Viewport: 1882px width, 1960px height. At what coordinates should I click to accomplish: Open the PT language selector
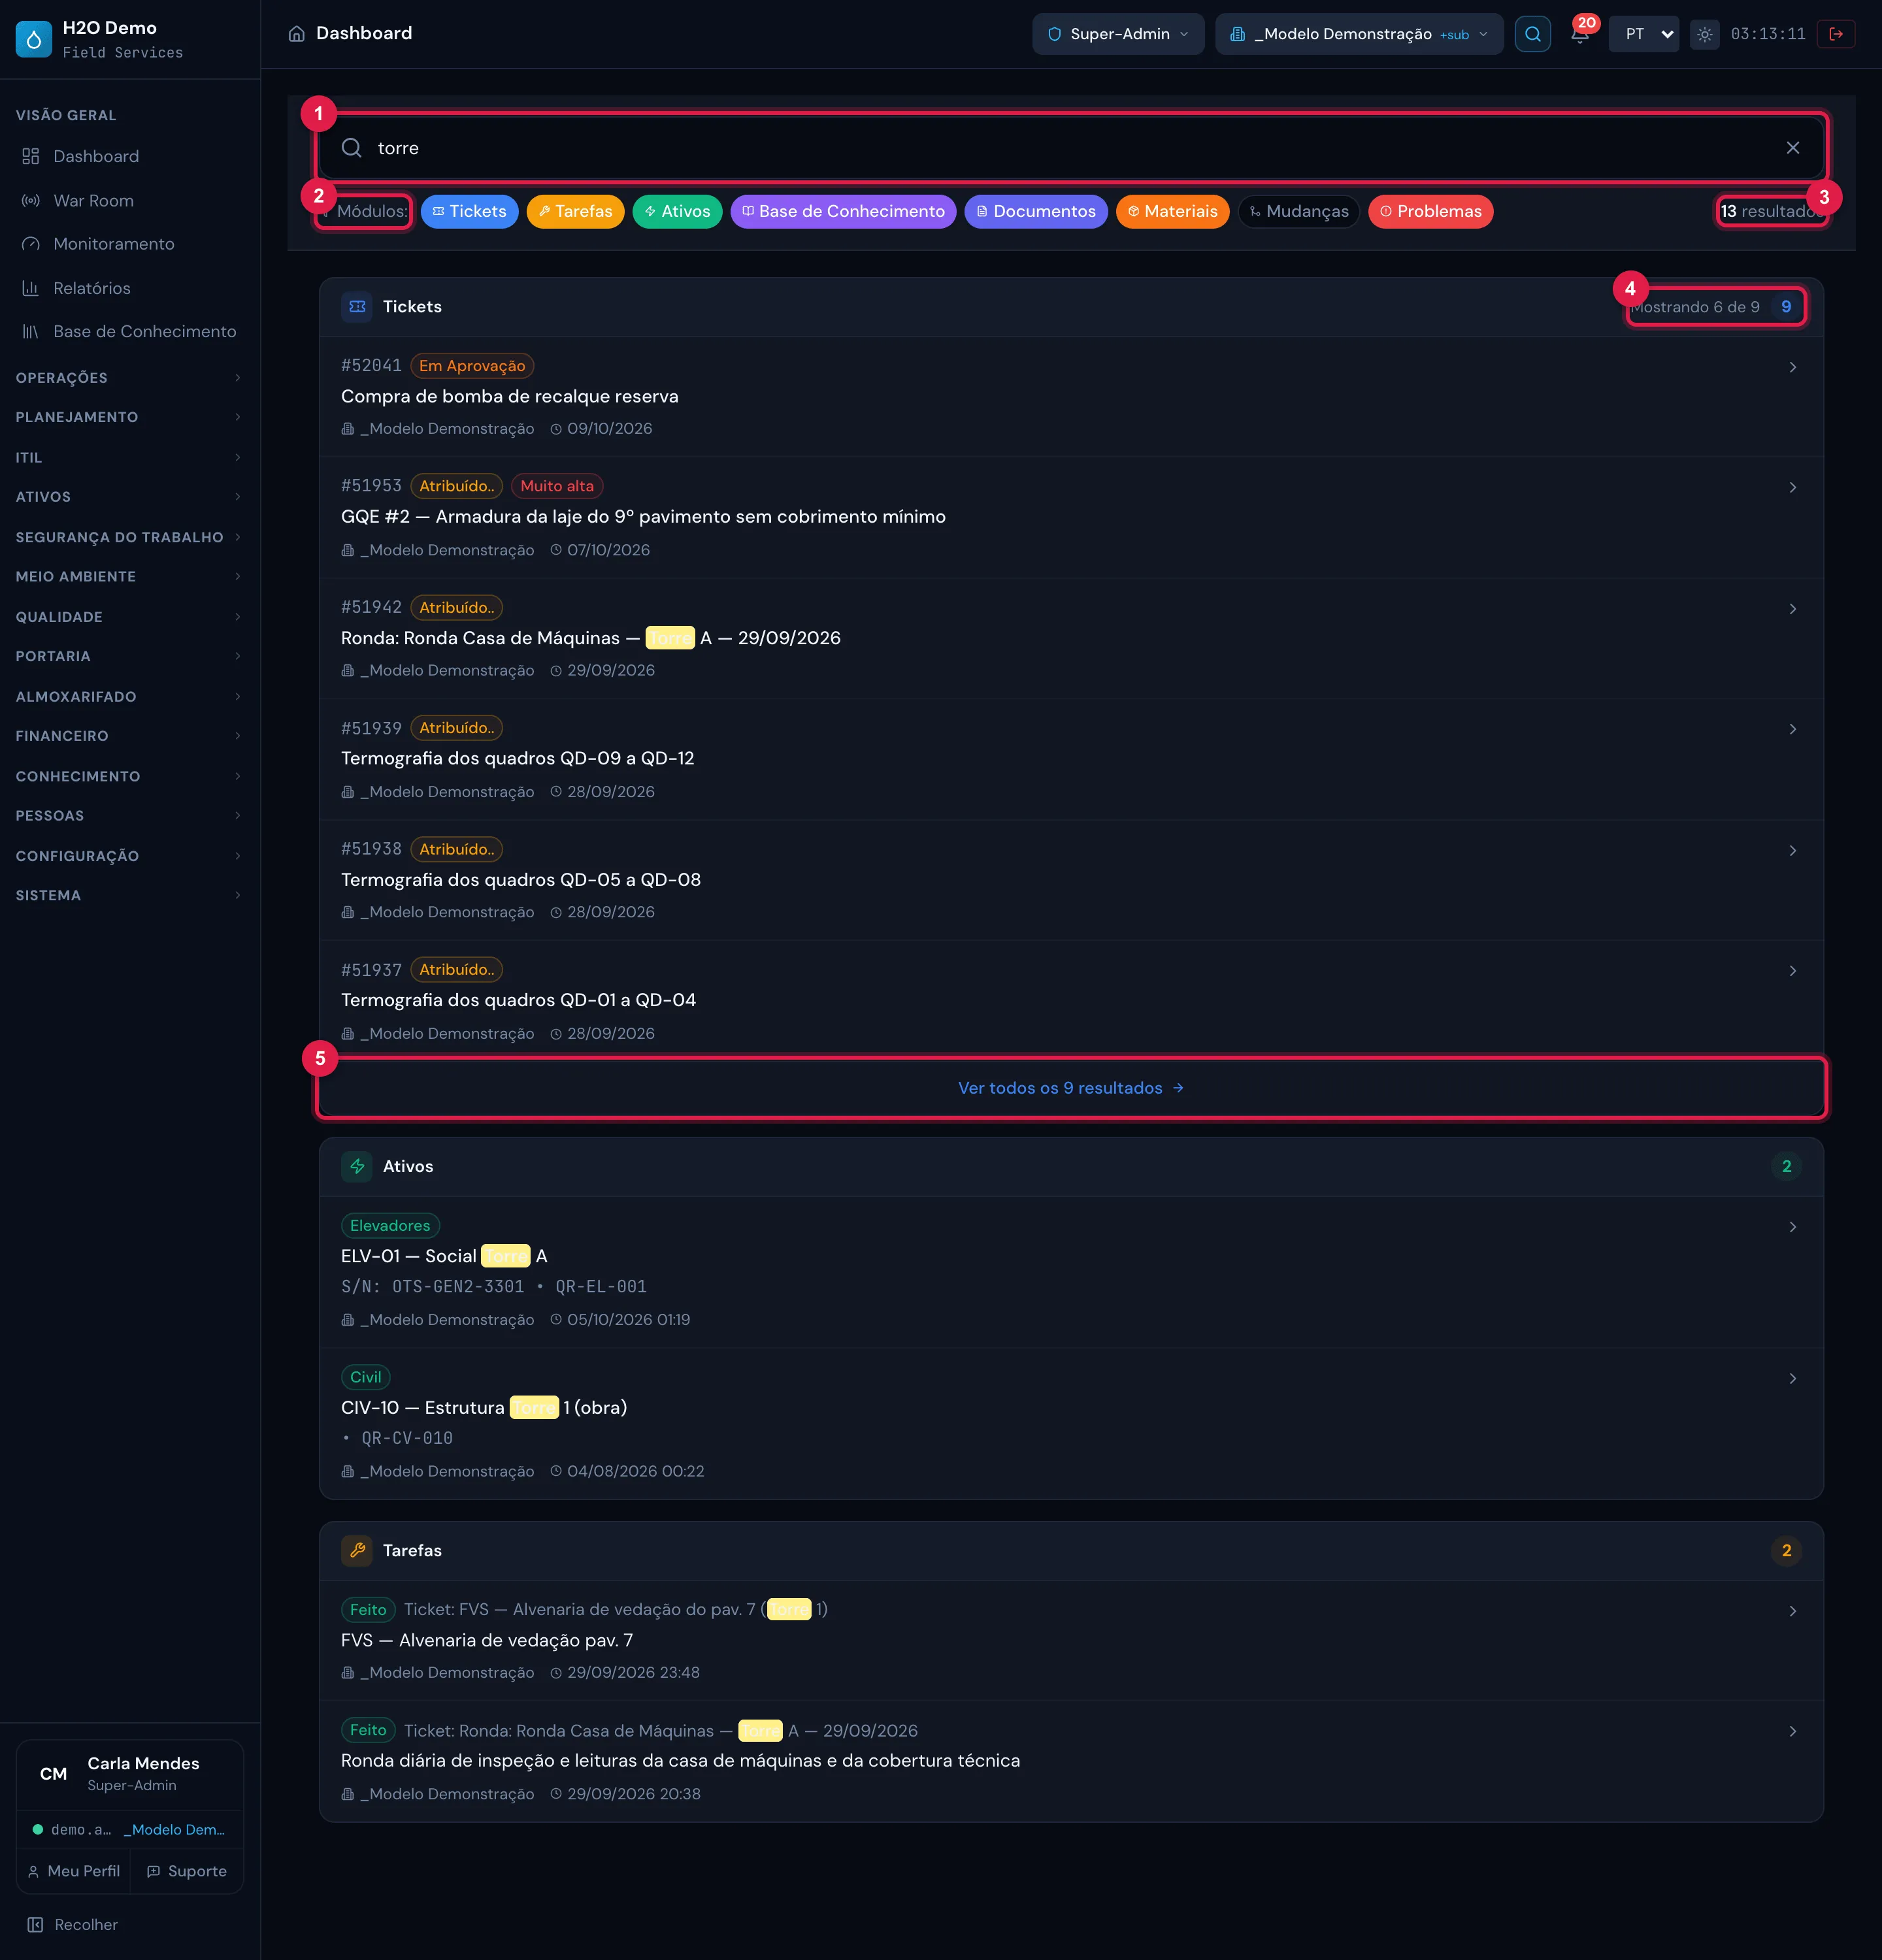pyautogui.click(x=1644, y=34)
